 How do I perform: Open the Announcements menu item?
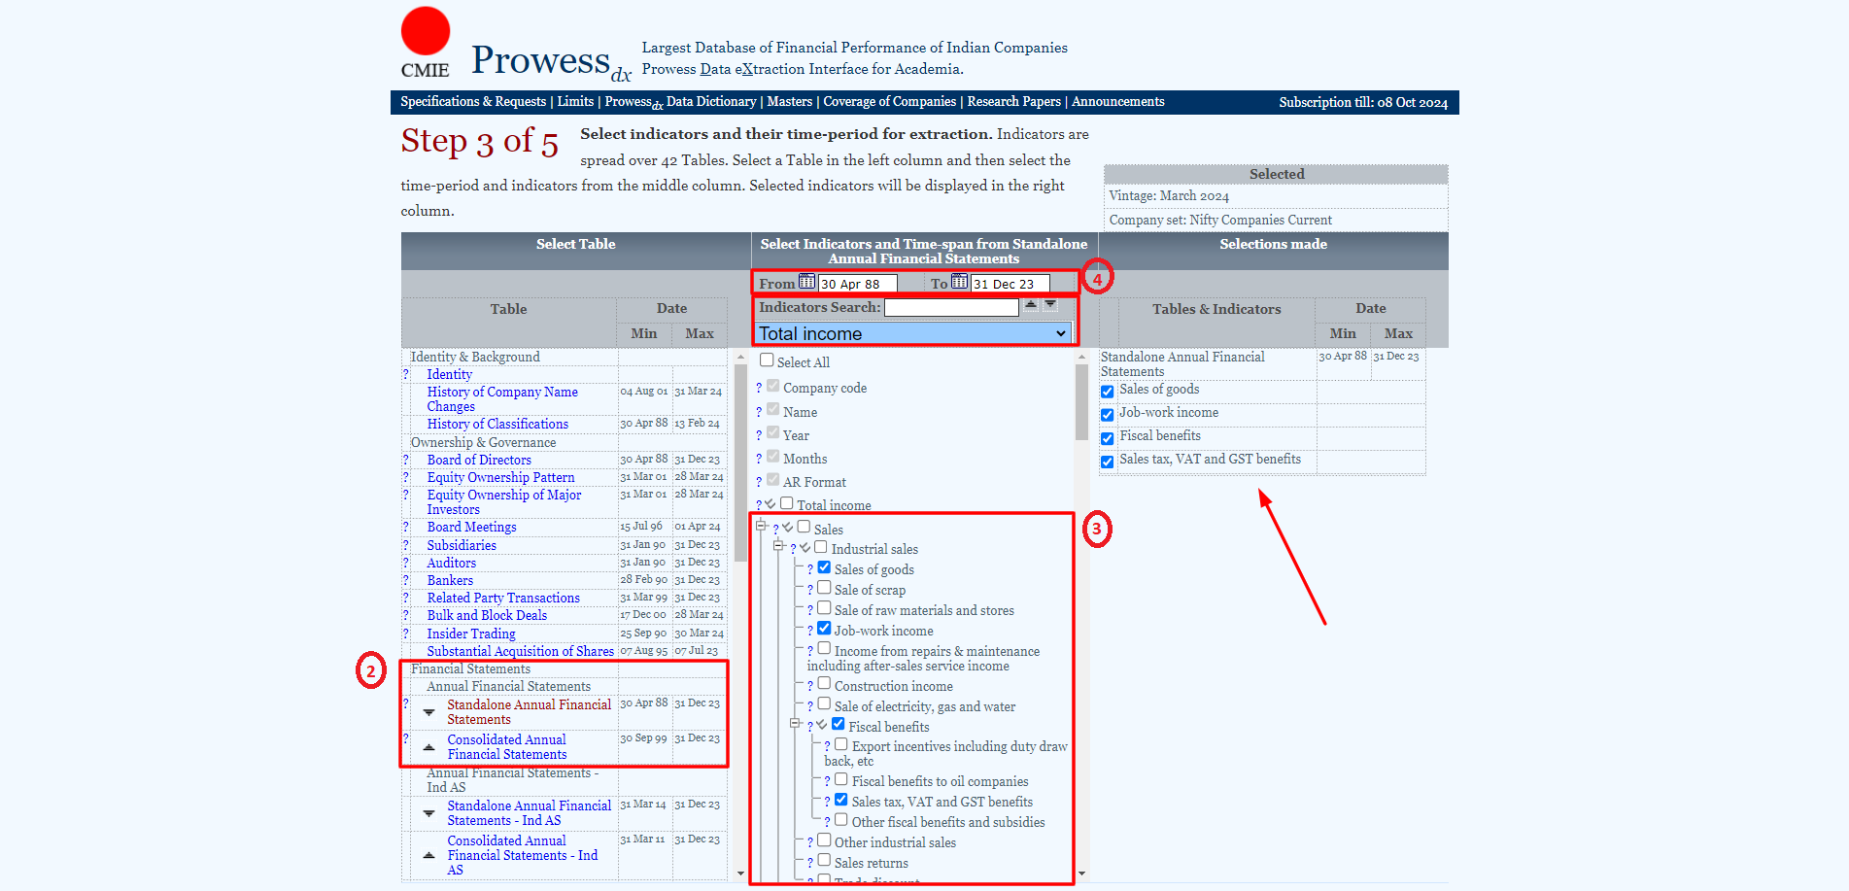pyautogui.click(x=1118, y=101)
